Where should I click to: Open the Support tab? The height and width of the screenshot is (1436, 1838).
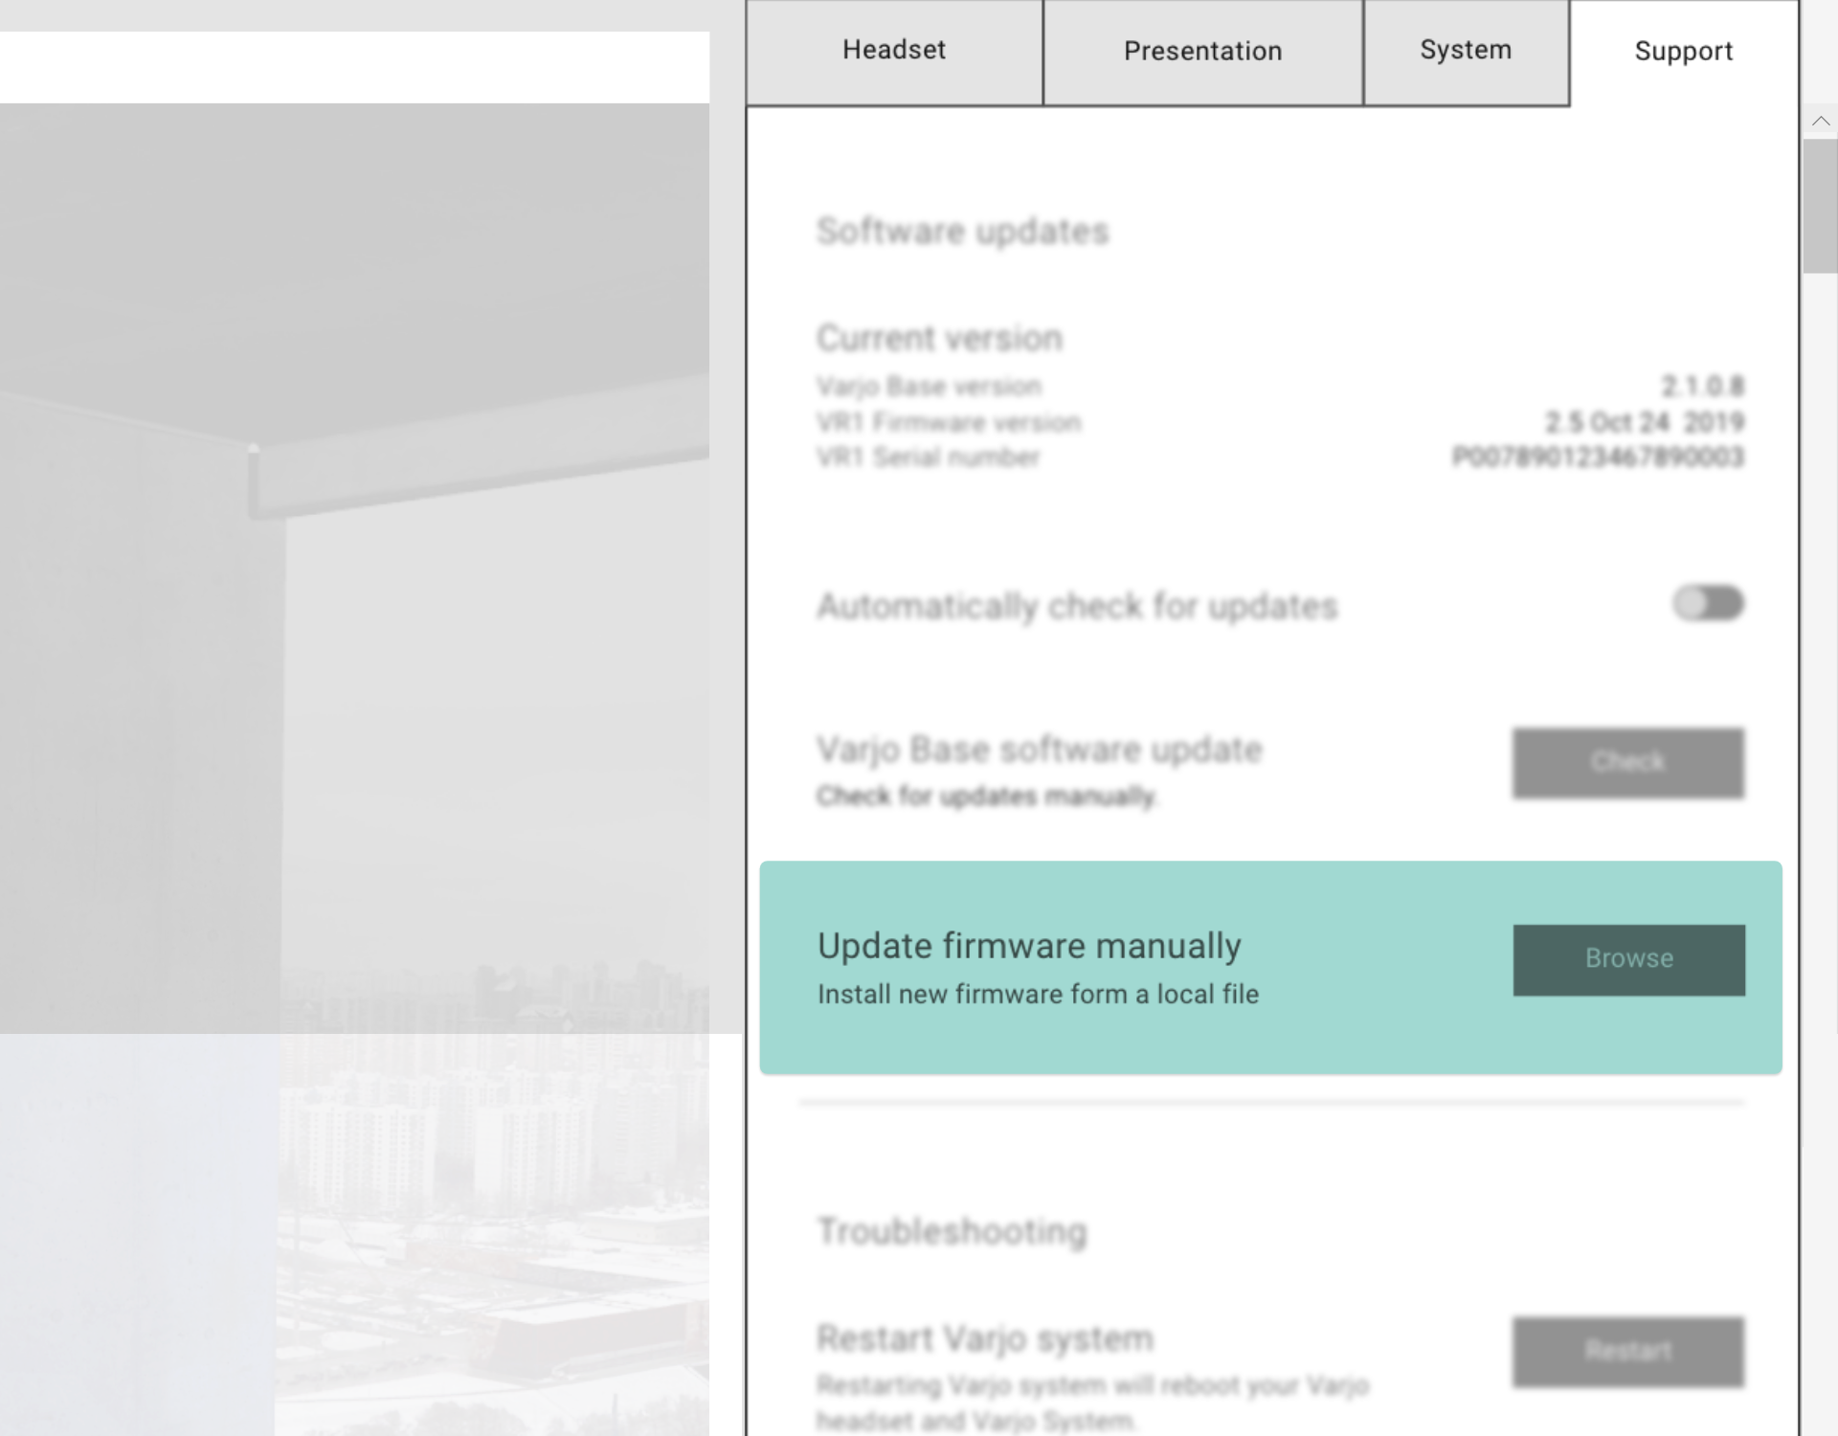[1684, 52]
